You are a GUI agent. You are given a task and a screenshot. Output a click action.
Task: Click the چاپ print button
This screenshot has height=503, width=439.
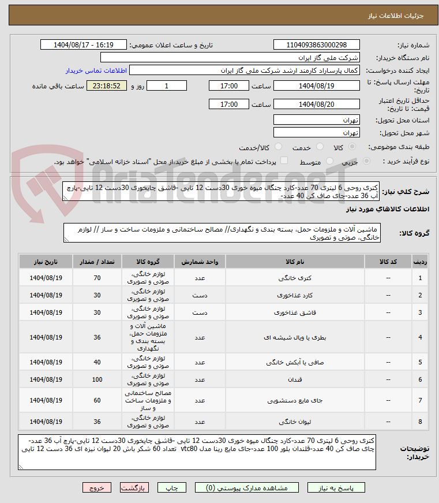pyautogui.click(x=172, y=487)
